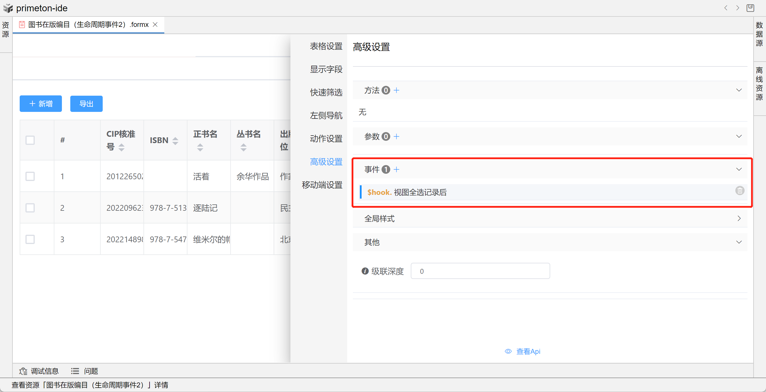Navigate back with the left arrow icon
Screen dimensions: 766x392
pos(726,8)
